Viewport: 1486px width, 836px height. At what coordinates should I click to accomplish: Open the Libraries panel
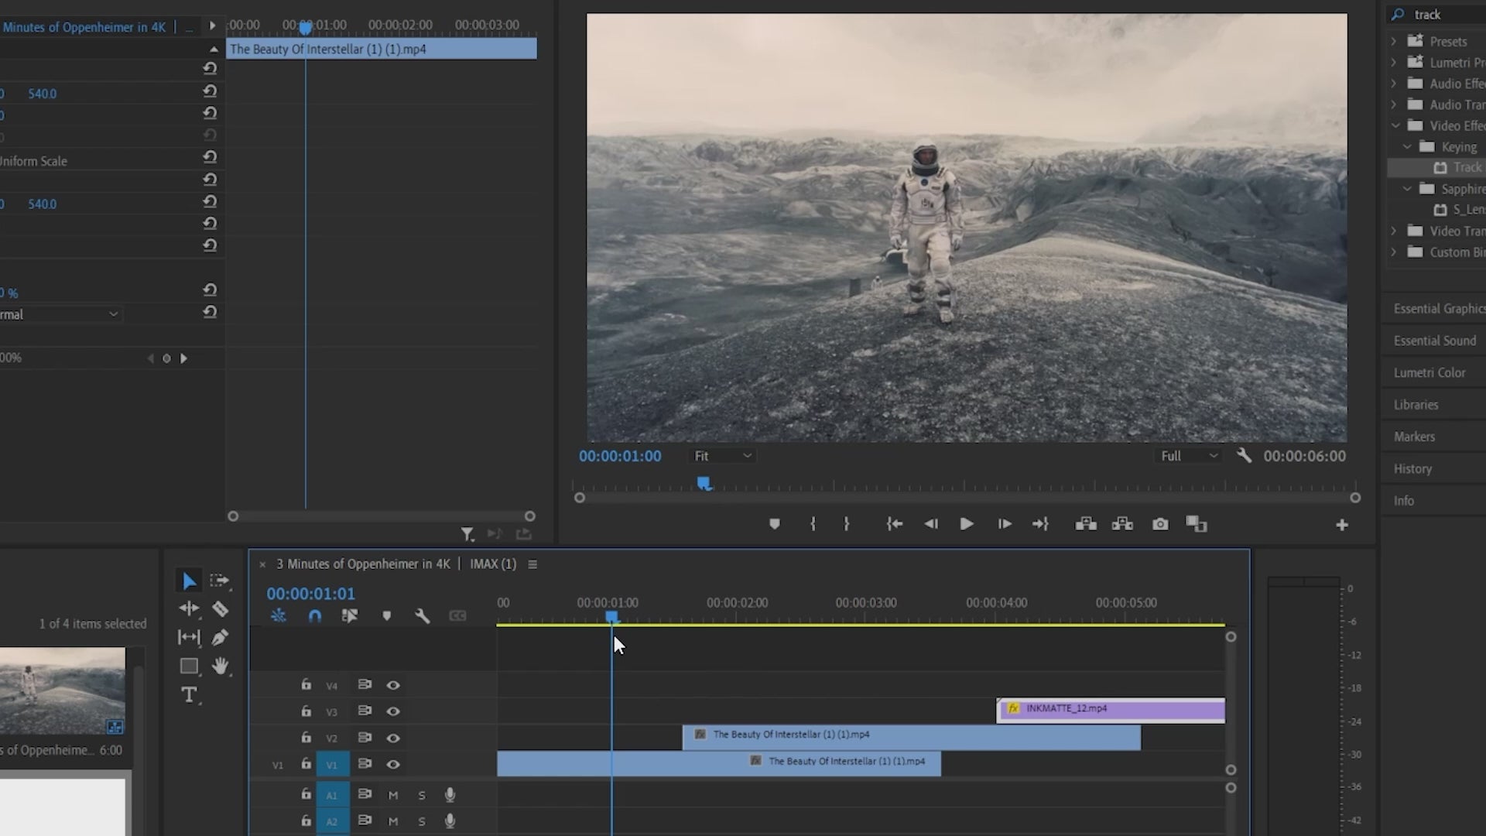point(1416,405)
